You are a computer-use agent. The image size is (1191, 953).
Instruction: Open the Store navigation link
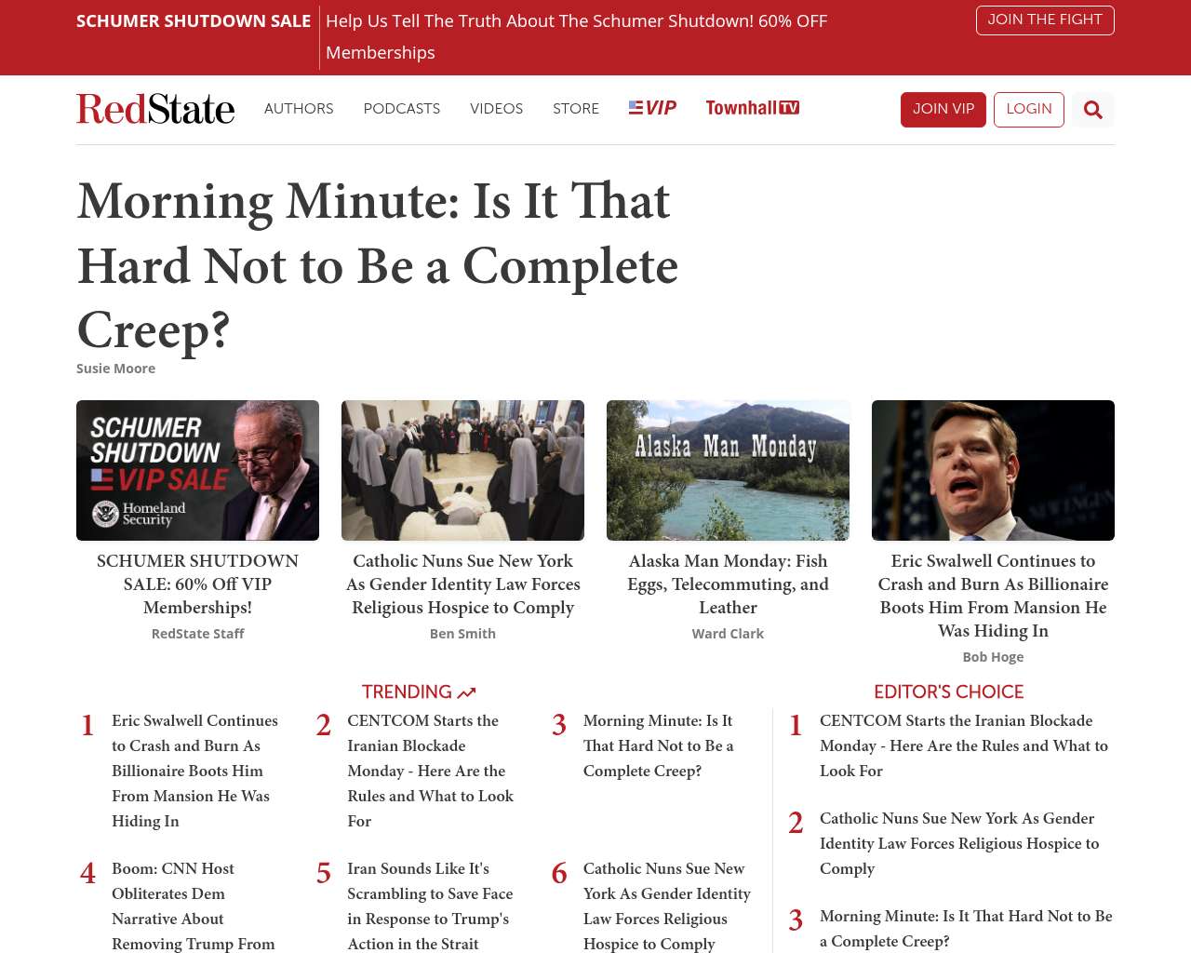pos(576,109)
